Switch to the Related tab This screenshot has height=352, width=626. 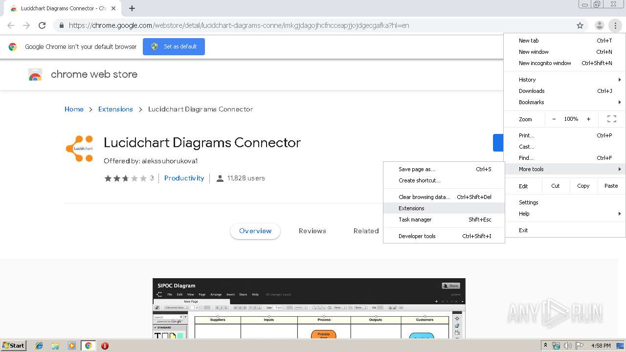(366, 231)
